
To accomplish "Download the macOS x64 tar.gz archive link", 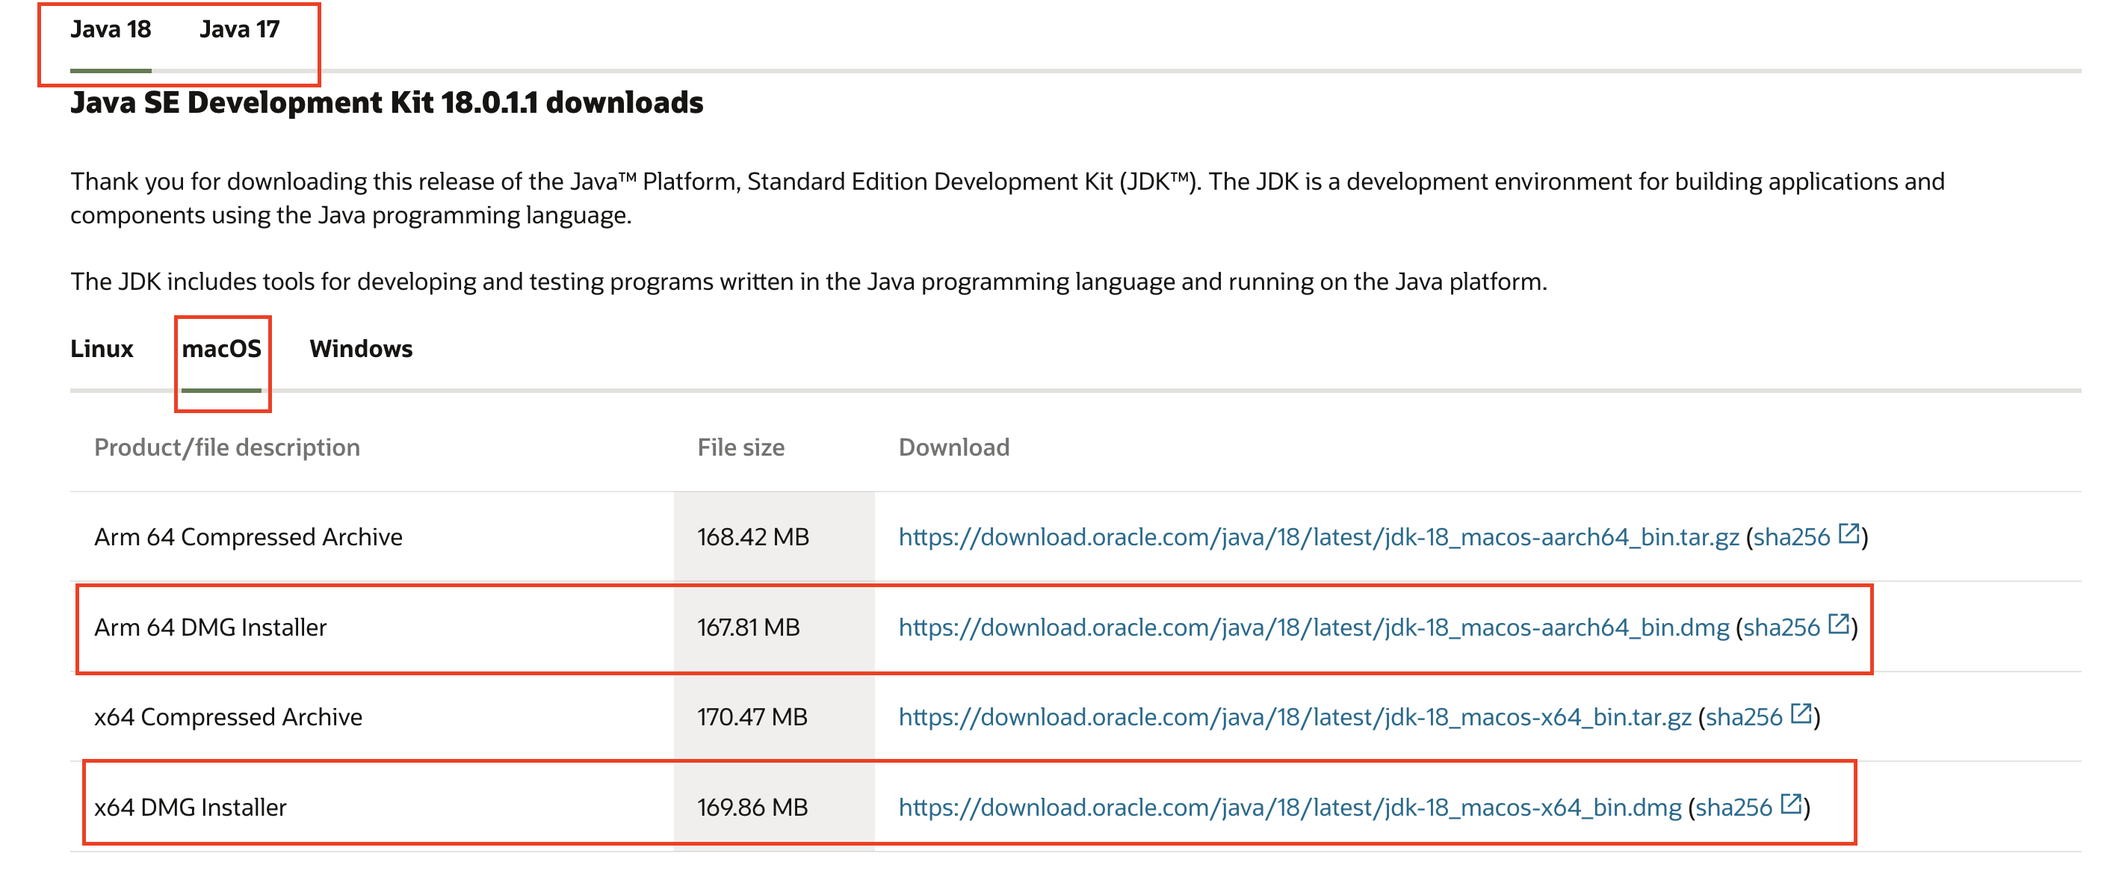I will click(x=1294, y=717).
